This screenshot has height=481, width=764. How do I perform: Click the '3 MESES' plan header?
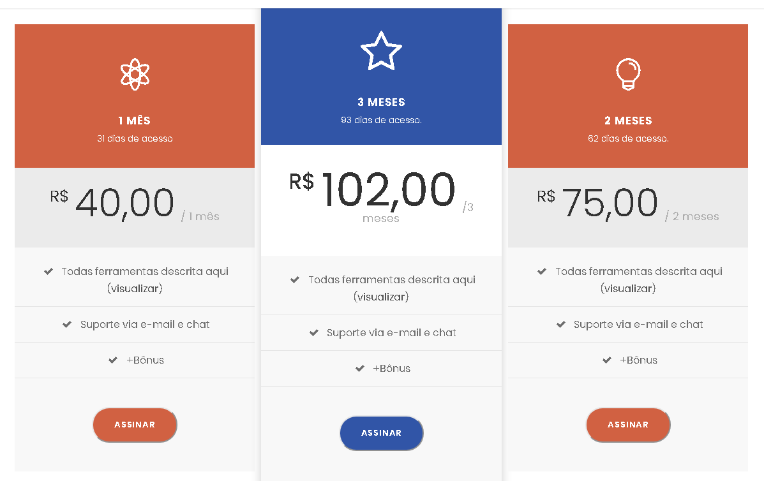coord(381,102)
